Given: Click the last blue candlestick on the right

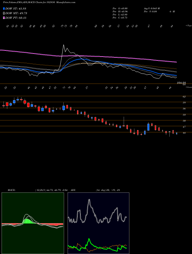Looking at the screenshot, I should pyautogui.click(x=177, y=134).
